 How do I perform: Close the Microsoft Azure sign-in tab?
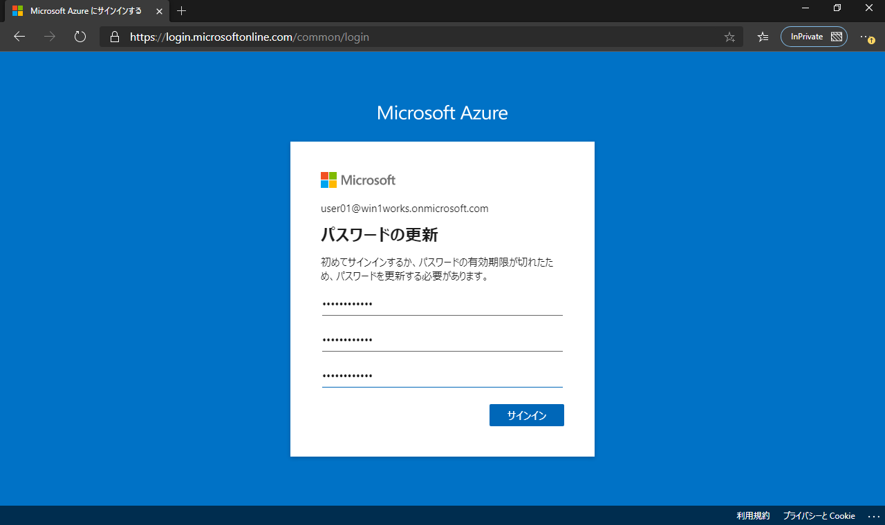coord(159,11)
